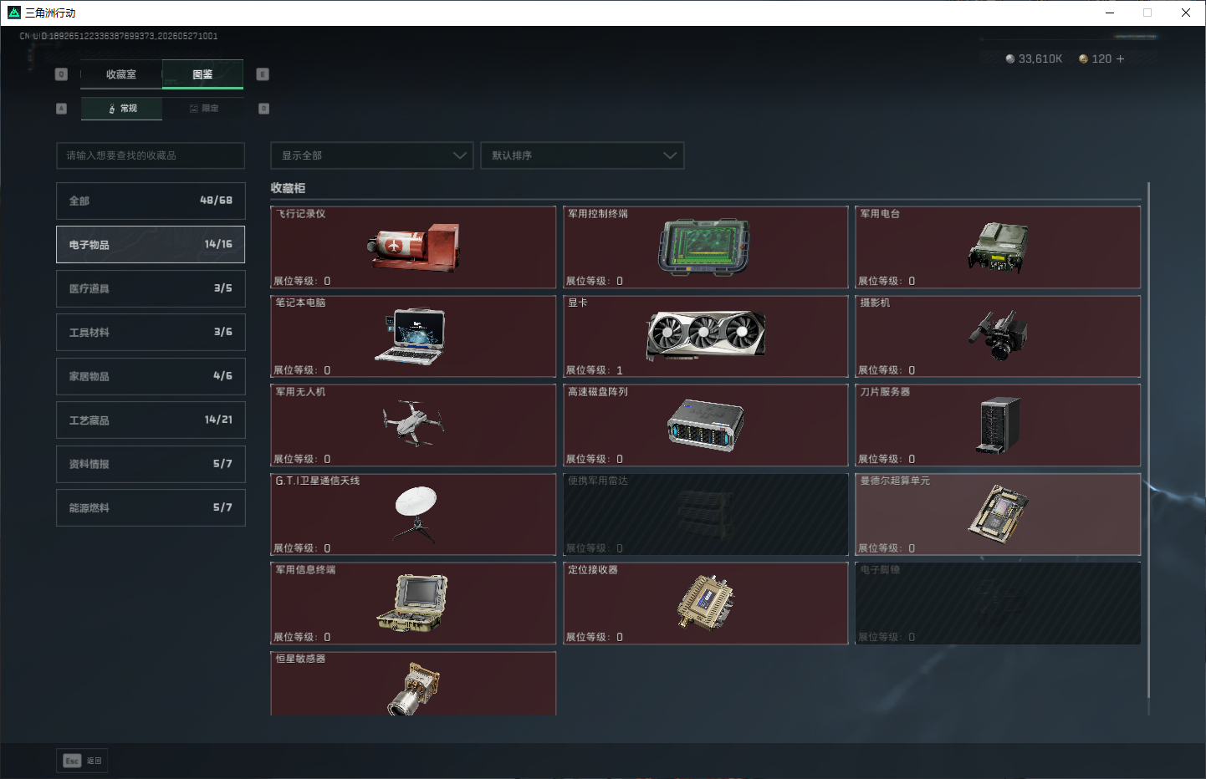Toggle the 限定 limited category
This screenshot has width=1206, height=779.
(x=203, y=109)
